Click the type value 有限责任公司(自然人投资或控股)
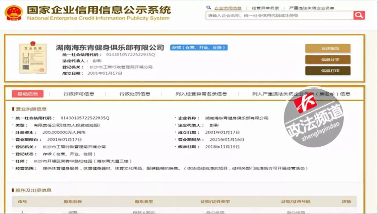Image resolution: width=378 pixels, height=214 pixels. tap(67, 125)
